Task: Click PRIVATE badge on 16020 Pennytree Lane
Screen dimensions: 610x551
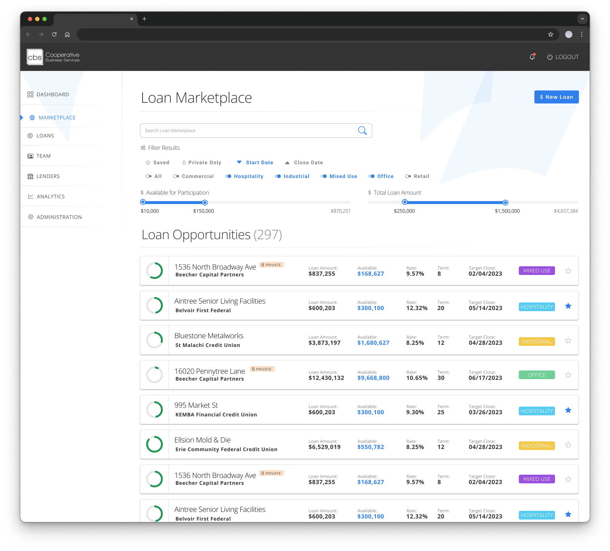Action: click(x=262, y=369)
